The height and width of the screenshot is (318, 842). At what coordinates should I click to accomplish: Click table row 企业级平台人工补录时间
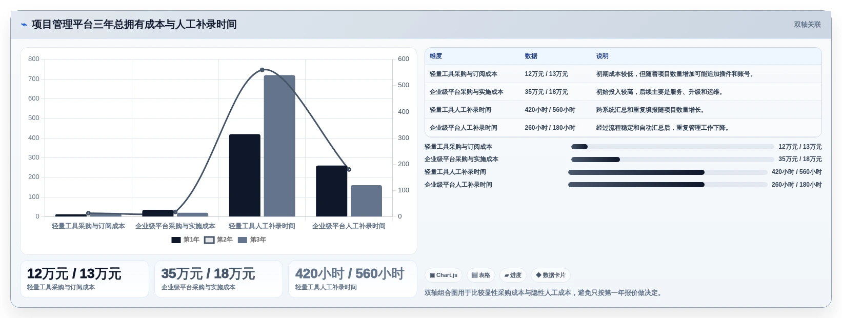click(x=623, y=128)
